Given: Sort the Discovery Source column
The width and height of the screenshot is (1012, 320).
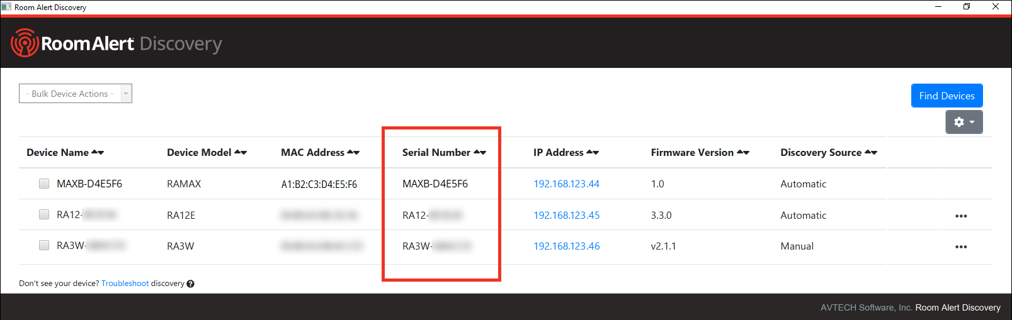Looking at the screenshot, I should [871, 153].
